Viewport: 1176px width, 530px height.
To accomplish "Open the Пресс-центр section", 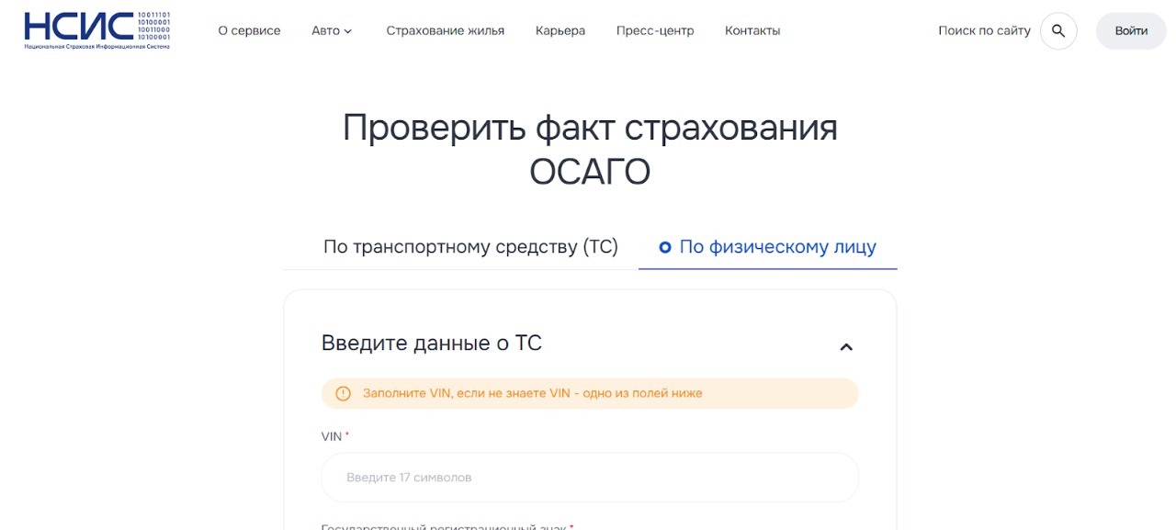I will (654, 30).
